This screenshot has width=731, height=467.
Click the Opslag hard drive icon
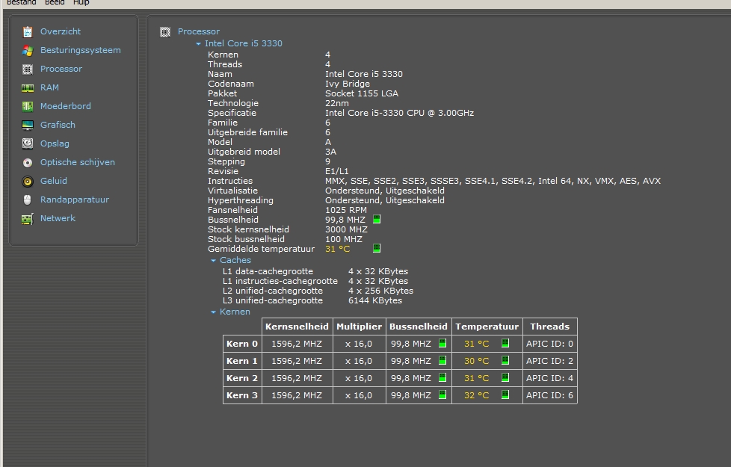[x=28, y=143]
